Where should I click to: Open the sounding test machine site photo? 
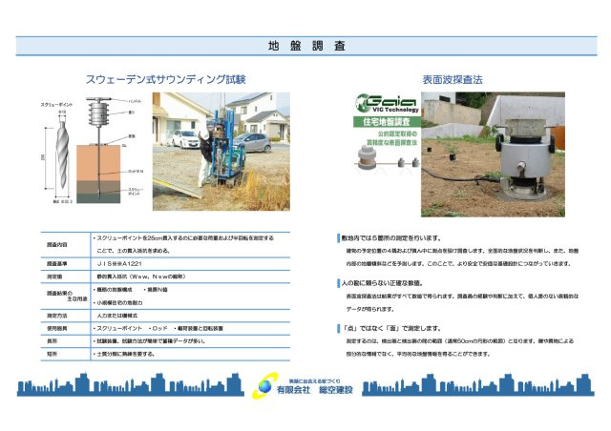click(x=221, y=152)
